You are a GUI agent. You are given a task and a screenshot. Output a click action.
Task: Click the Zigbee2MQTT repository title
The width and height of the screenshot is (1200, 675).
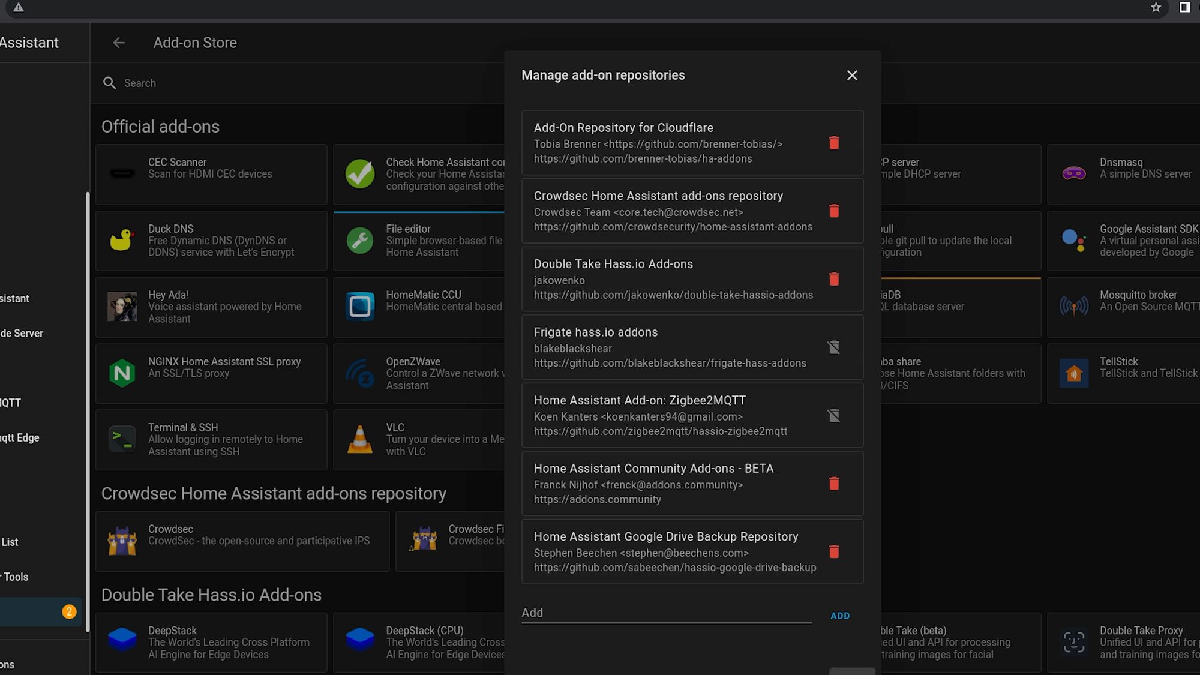coord(640,400)
